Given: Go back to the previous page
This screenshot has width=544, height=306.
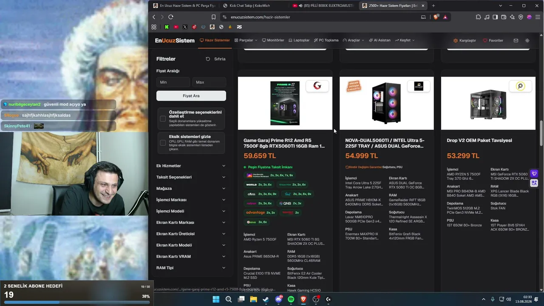Looking at the screenshot, I should (x=154, y=17).
